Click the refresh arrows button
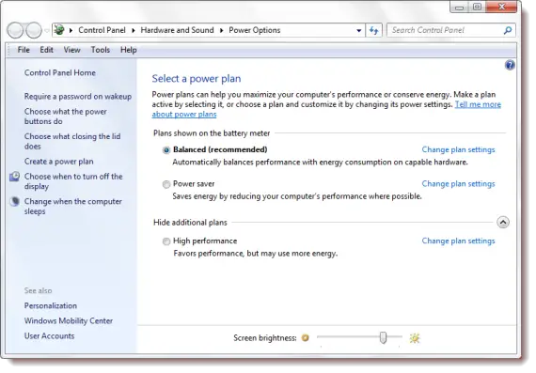536x373 pixels. tap(373, 30)
